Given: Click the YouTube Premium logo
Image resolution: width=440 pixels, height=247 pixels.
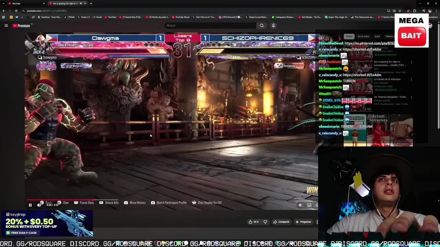Looking at the screenshot, I should (x=22, y=25).
